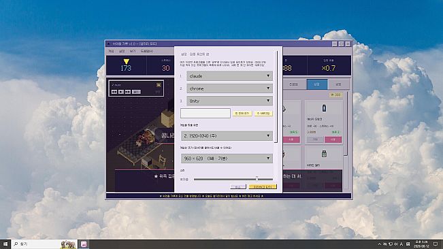This screenshot has width=443, height=249.
Task: Click the taskbar search box
Action: pos(44,244)
